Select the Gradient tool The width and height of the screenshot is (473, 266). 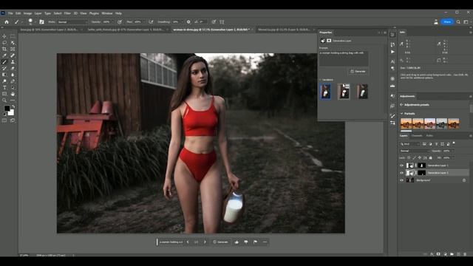coord(4,75)
